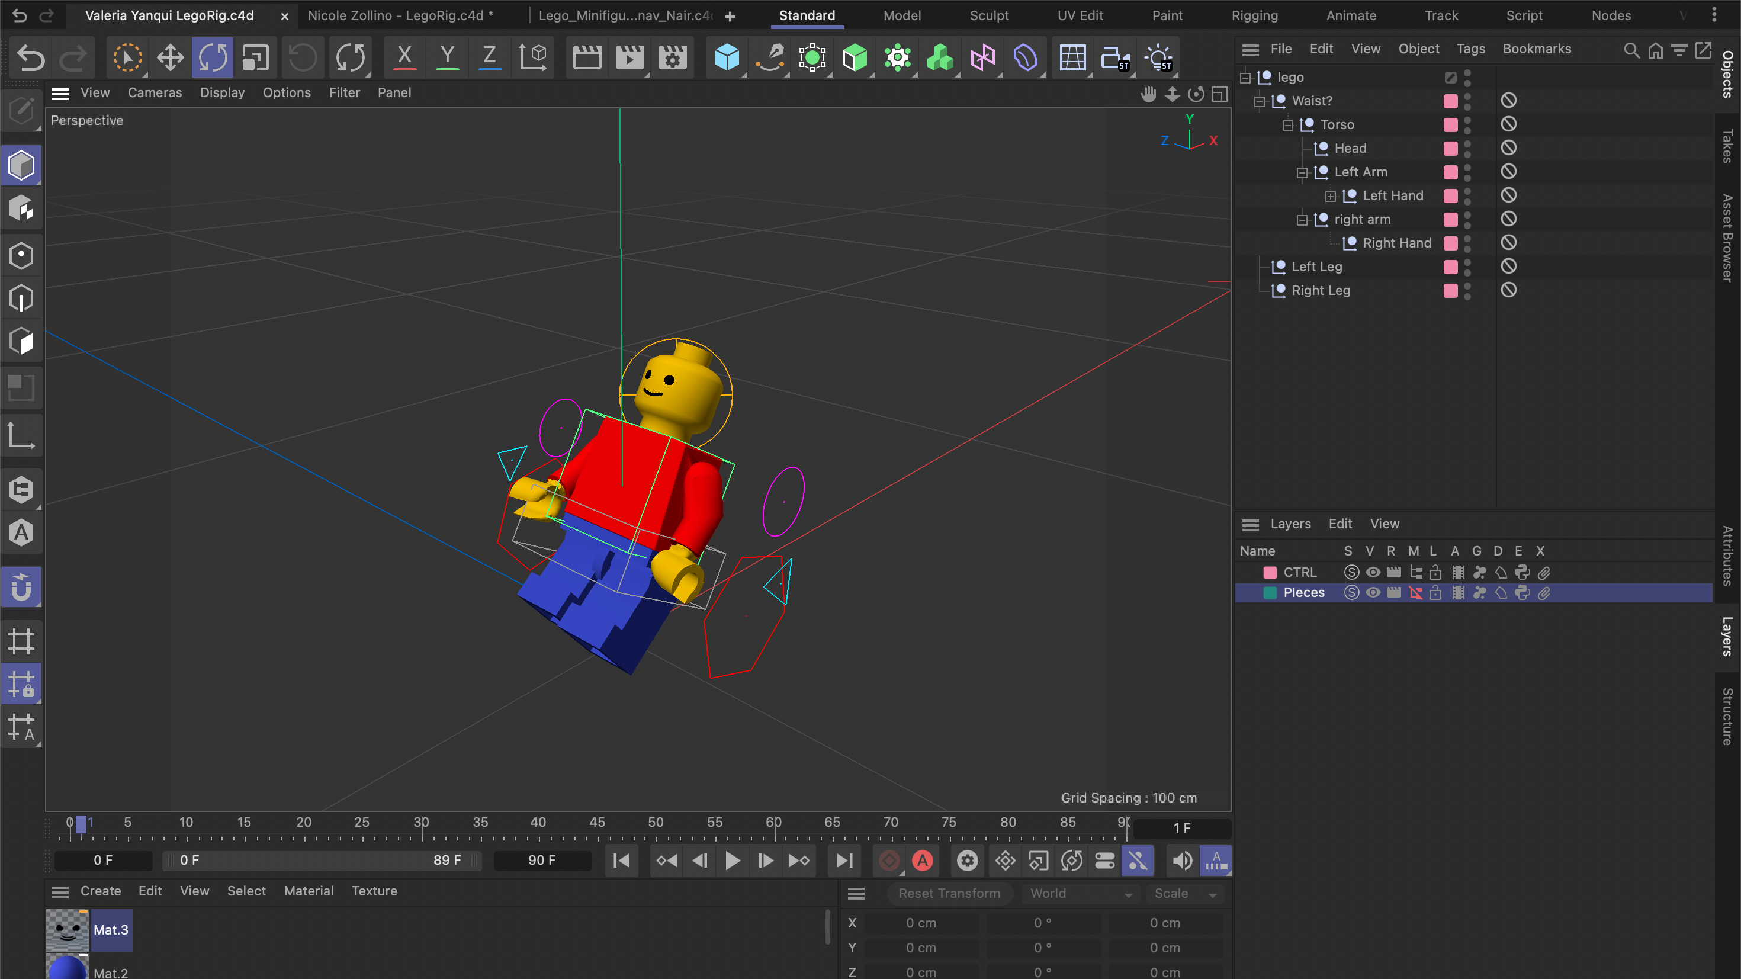The width and height of the screenshot is (1741, 979).
Task: Enable Edges mode
Action: point(22,298)
